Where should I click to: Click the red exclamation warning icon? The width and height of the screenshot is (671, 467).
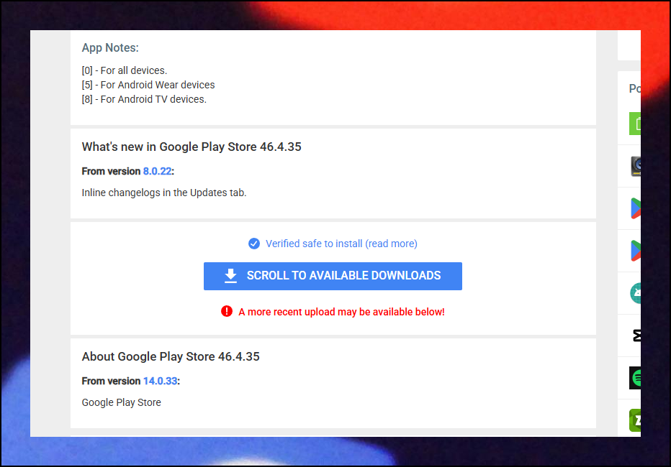tap(226, 312)
